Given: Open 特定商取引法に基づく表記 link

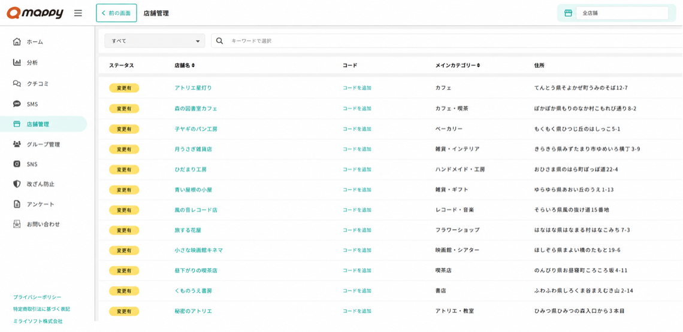Looking at the screenshot, I should pyautogui.click(x=41, y=309).
